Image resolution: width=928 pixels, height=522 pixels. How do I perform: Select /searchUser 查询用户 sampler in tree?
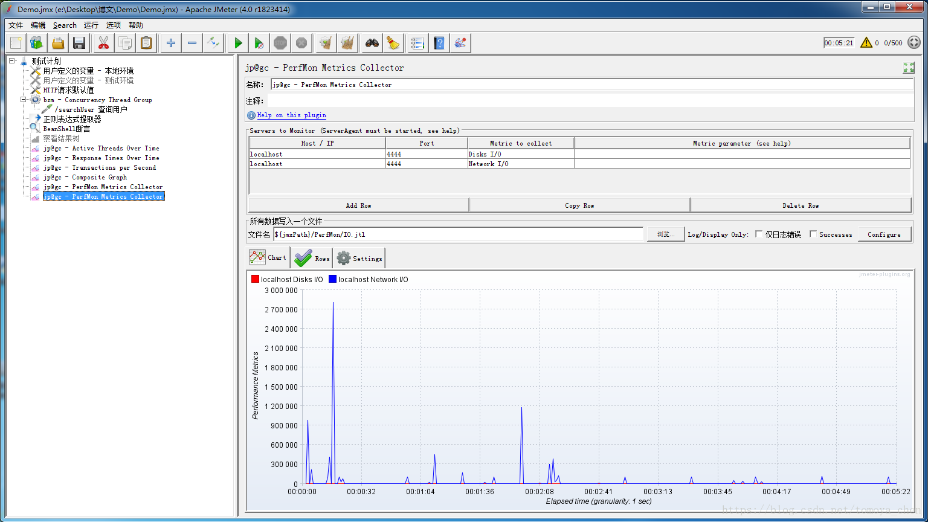coord(91,109)
